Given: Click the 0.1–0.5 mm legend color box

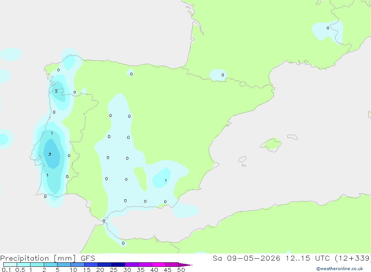Looking at the screenshot, I should click(10, 265).
